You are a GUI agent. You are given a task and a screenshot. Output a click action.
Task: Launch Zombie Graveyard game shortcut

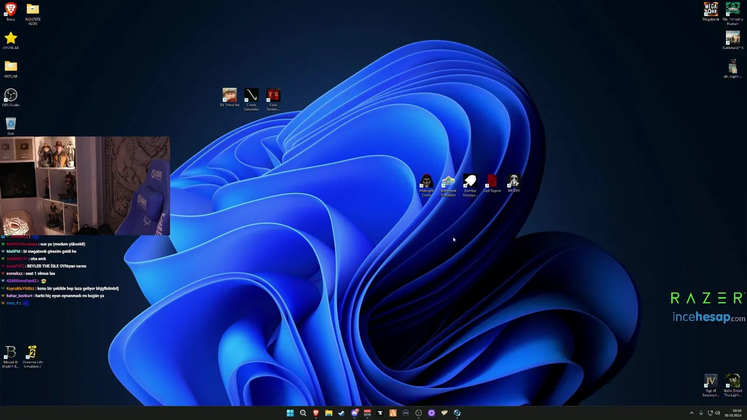pos(470,185)
